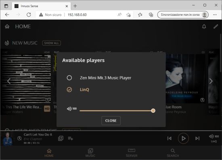The height and width of the screenshot is (160, 222).
Task: Go to previous albums with left chevron
Action: click(x=9, y=81)
